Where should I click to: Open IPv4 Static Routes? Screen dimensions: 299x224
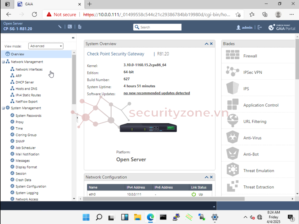(28, 95)
